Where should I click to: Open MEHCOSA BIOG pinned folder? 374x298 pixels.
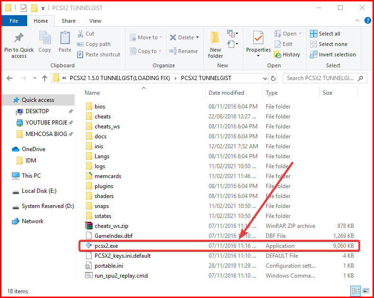(46, 134)
